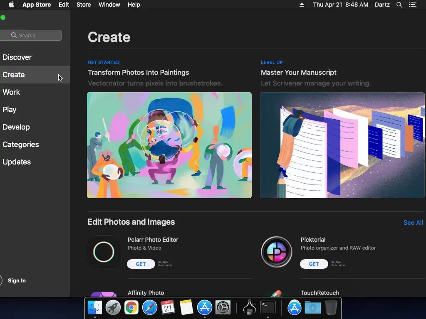426x319 pixels.
Task: Open the Help menu
Action: [x=134, y=5]
